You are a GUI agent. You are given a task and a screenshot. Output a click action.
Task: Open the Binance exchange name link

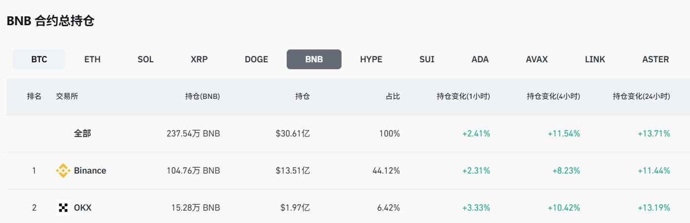(x=90, y=171)
